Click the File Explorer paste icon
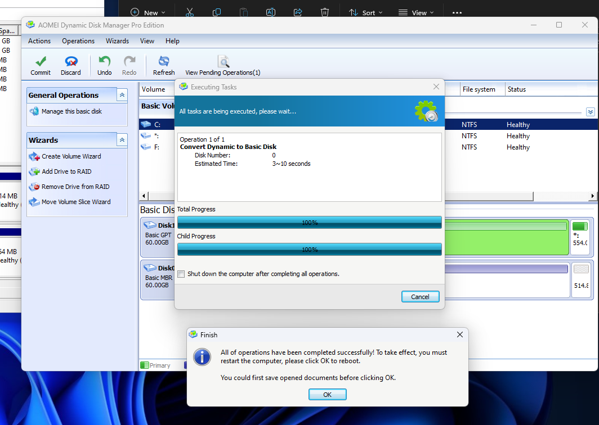The image size is (599, 425). [244, 12]
